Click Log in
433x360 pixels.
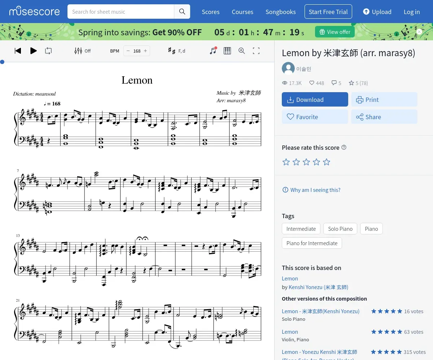click(412, 12)
